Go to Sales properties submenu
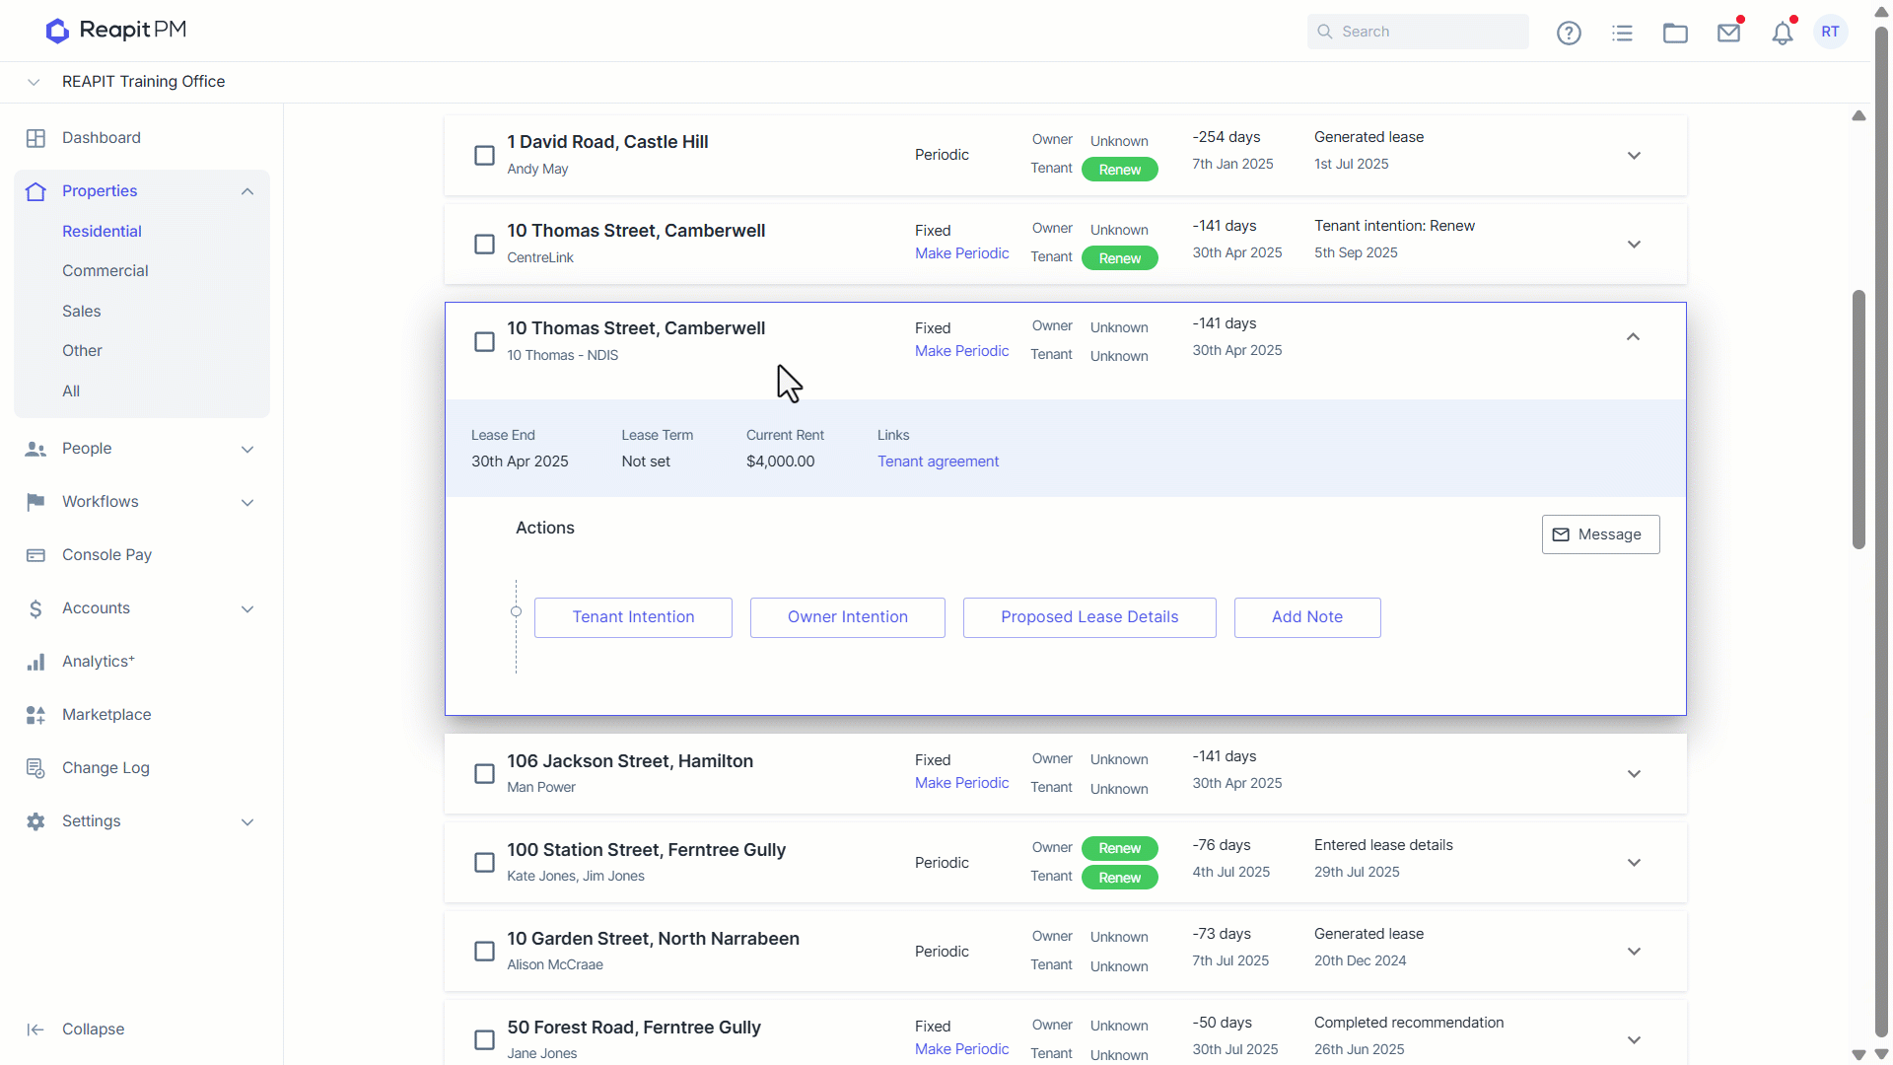The image size is (1893, 1065). click(x=81, y=312)
